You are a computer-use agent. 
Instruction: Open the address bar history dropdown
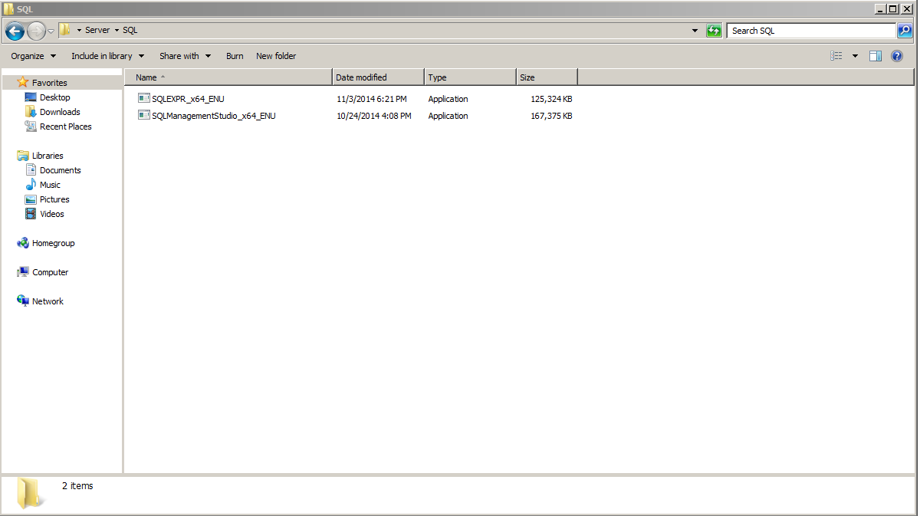click(695, 31)
